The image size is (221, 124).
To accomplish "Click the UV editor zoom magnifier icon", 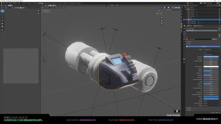I will 38,11.
